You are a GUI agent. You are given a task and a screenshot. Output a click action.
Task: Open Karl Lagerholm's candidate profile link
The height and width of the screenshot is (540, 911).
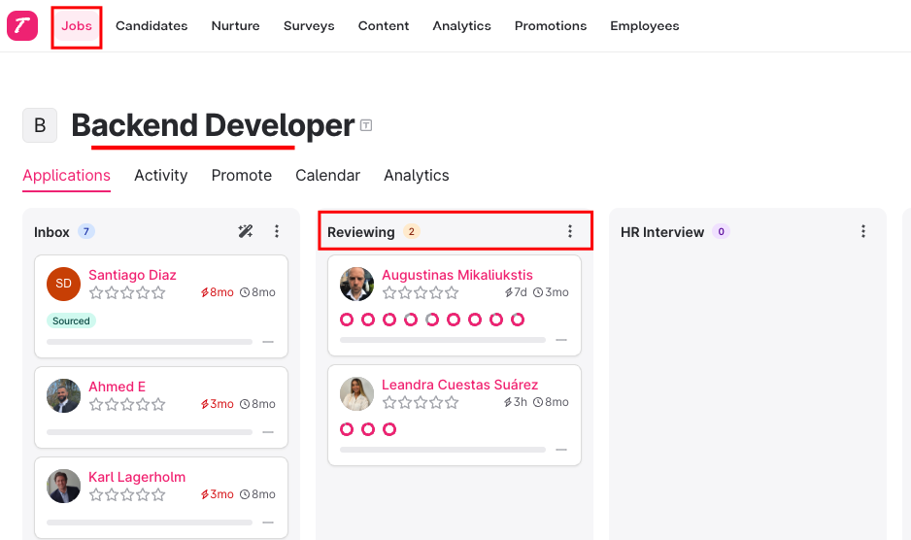[137, 477]
